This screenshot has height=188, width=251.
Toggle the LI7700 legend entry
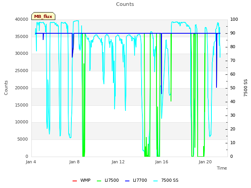click(136, 180)
